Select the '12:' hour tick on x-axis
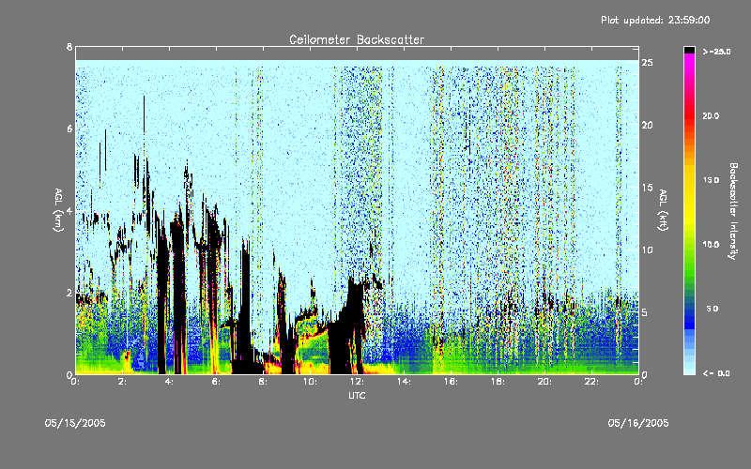This screenshot has width=751, height=469. pyautogui.click(x=357, y=382)
